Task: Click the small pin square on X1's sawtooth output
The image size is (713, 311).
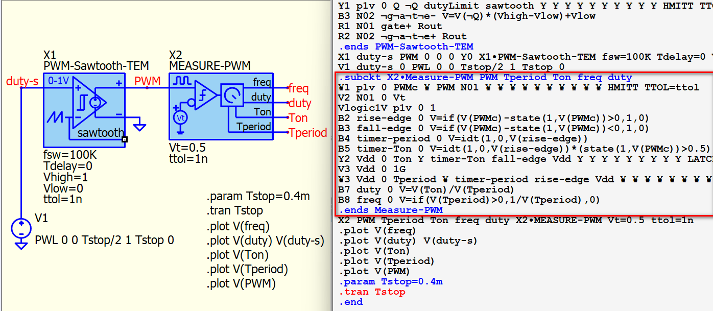Action: [125, 138]
